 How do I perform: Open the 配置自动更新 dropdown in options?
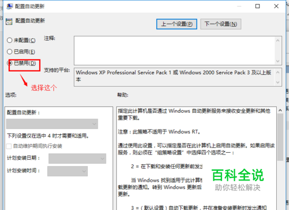click(x=52, y=124)
